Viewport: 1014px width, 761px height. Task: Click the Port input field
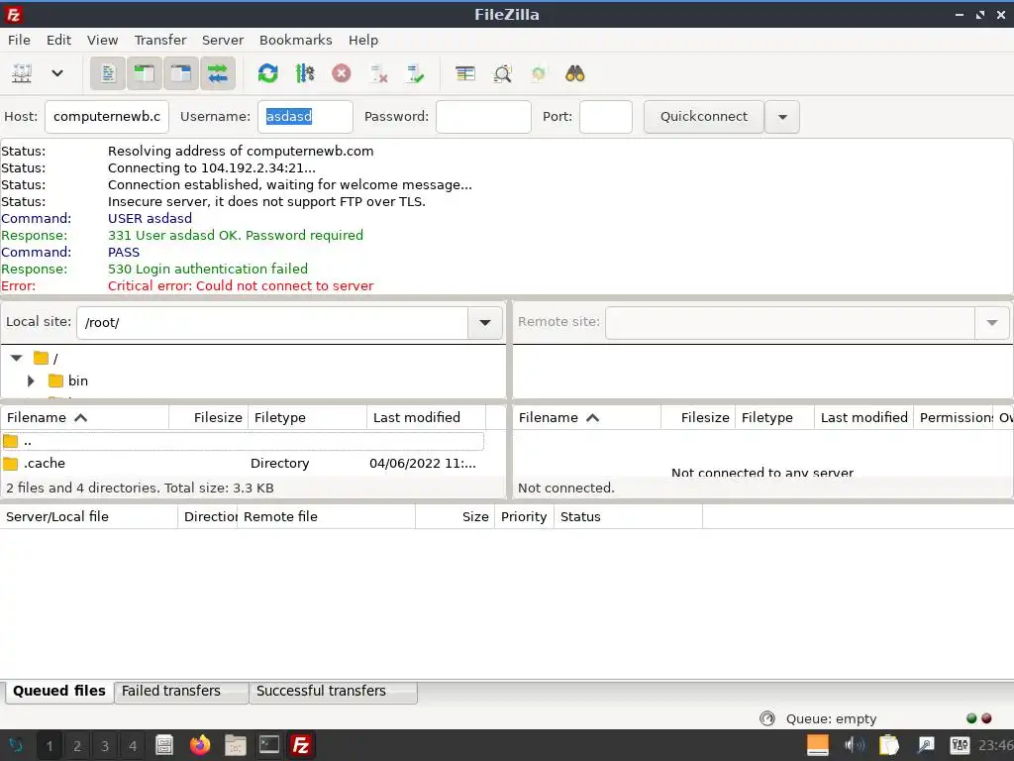[606, 117]
